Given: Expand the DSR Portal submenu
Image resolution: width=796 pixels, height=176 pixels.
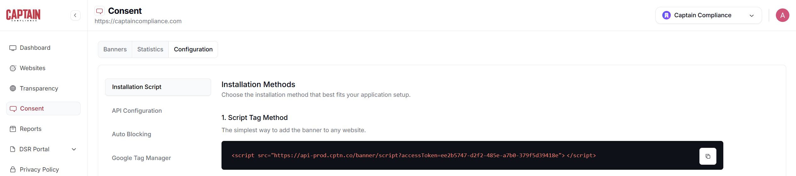Looking at the screenshot, I should 74,149.
